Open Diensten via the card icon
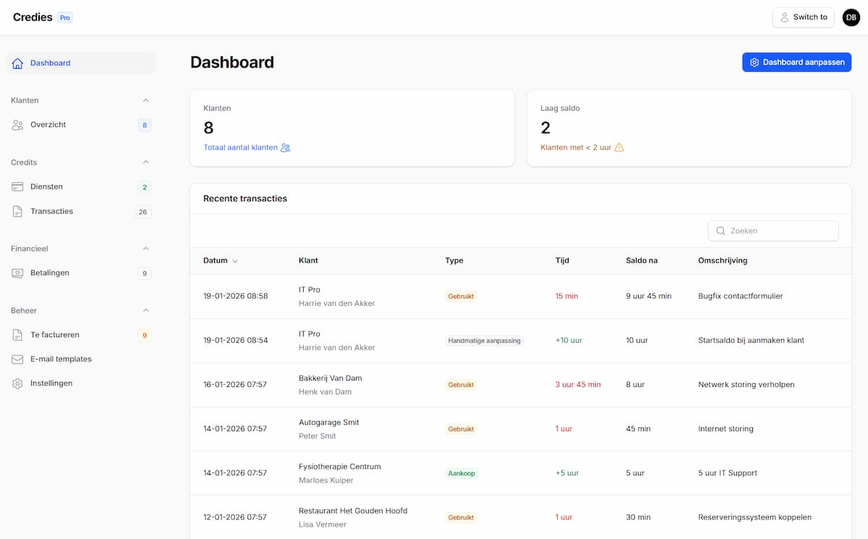868x539 pixels. (17, 186)
